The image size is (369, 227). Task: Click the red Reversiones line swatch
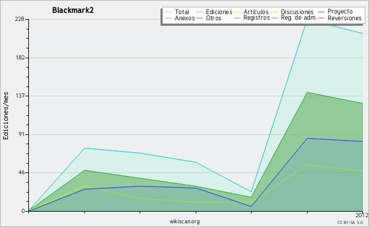point(322,18)
